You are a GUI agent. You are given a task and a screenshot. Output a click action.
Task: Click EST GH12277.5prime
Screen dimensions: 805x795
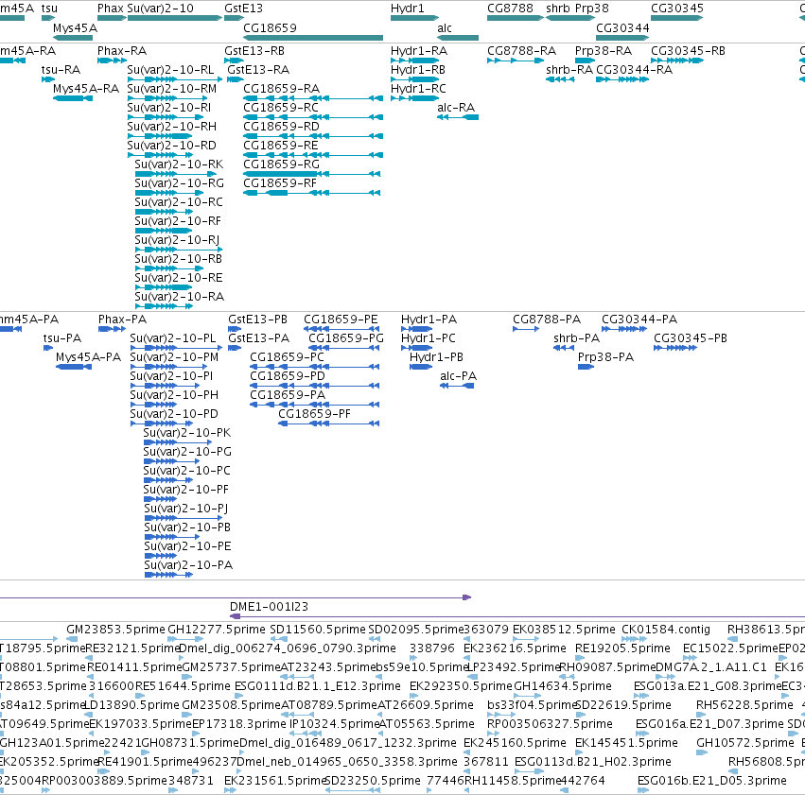[x=217, y=630]
